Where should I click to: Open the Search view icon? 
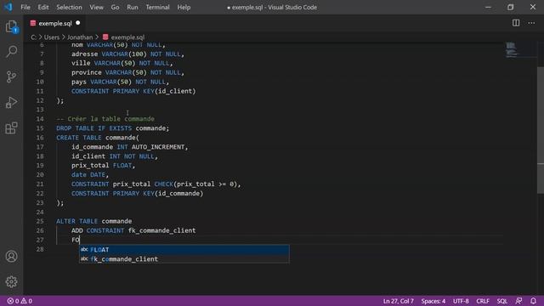coord(11,52)
